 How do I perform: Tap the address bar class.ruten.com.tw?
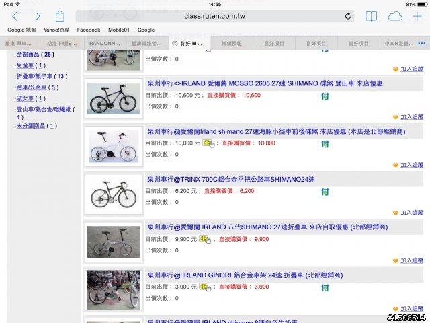click(x=215, y=16)
